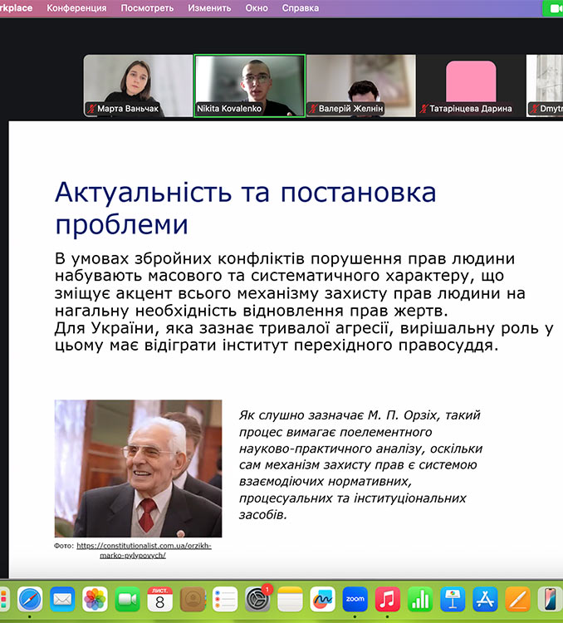Launch Keynote from the dock

[453, 598]
